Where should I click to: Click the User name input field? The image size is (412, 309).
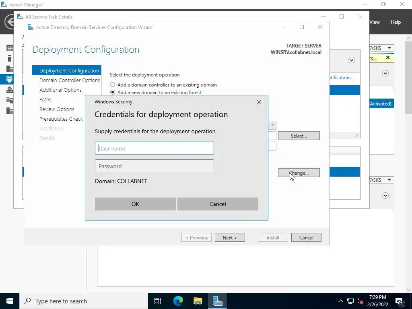click(154, 148)
